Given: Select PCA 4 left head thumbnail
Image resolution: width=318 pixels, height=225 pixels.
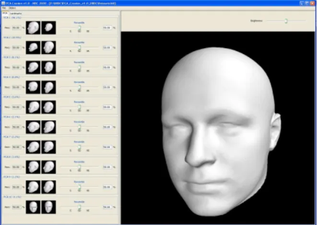Looking at the screenshot, I should point(33,87).
